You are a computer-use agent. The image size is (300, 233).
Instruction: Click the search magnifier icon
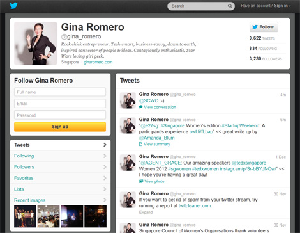pos(230,6)
